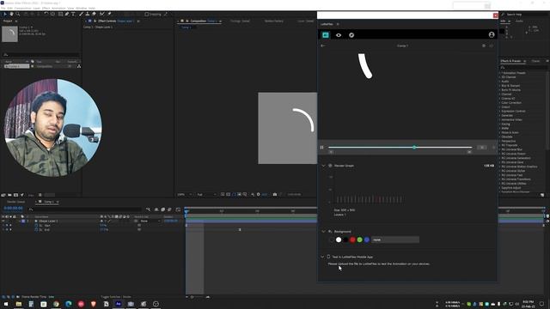The image size is (550, 309).
Task: Open Chrome from the taskbar
Action: pos(56,304)
